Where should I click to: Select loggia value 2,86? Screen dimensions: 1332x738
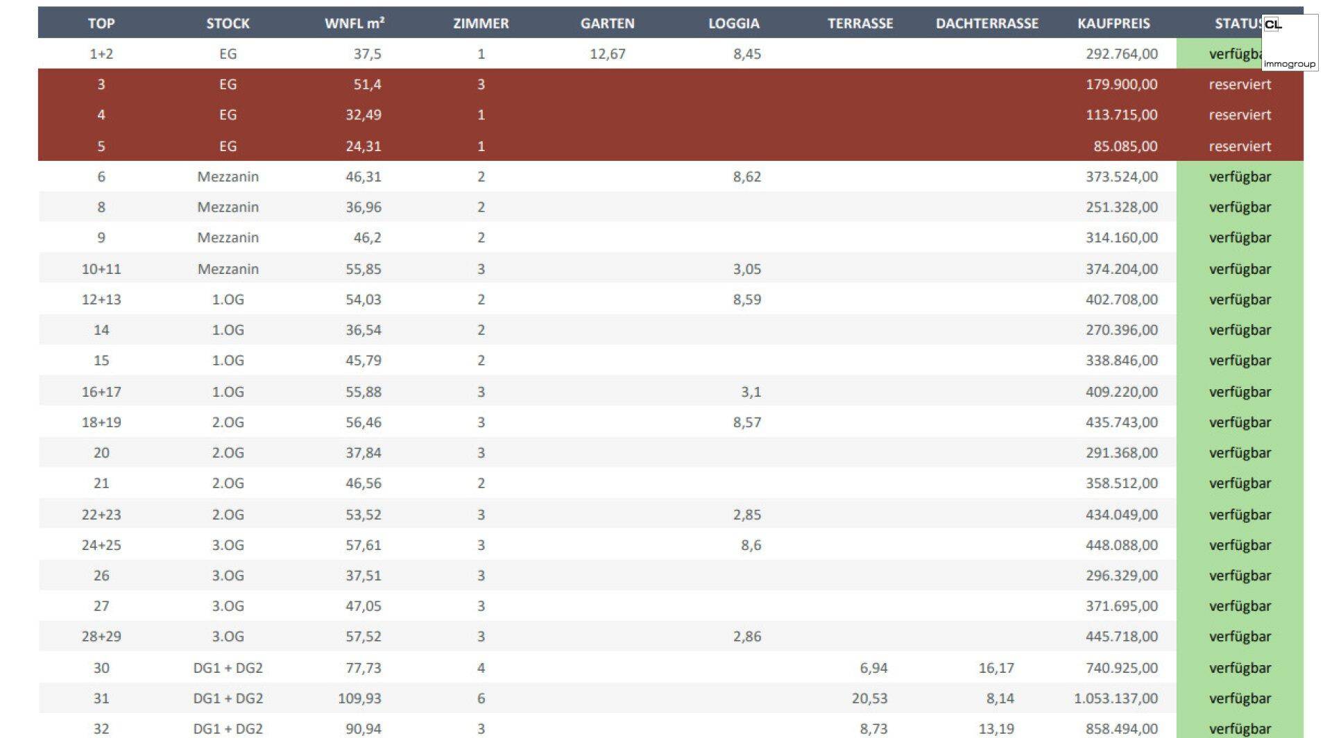(747, 637)
